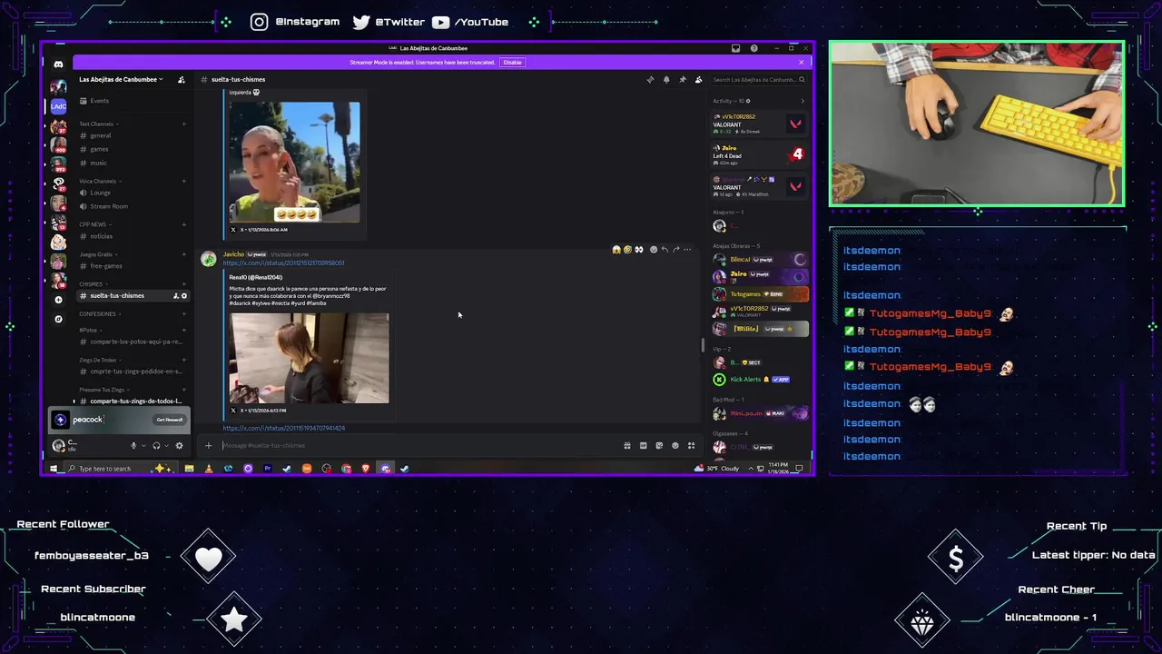Image resolution: width=1162 pixels, height=654 pixels.
Task: Click Kick Alerts app in member list
Action: click(761, 380)
